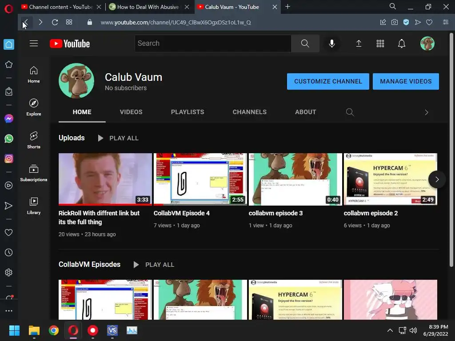
Task: Select the CHANNELS channel tab
Action: (250, 112)
